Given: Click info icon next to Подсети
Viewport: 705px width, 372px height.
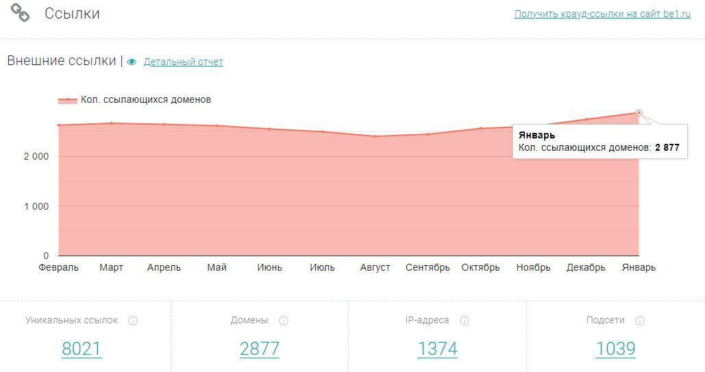Looking at the screenshot, I should tap(639, 321).
